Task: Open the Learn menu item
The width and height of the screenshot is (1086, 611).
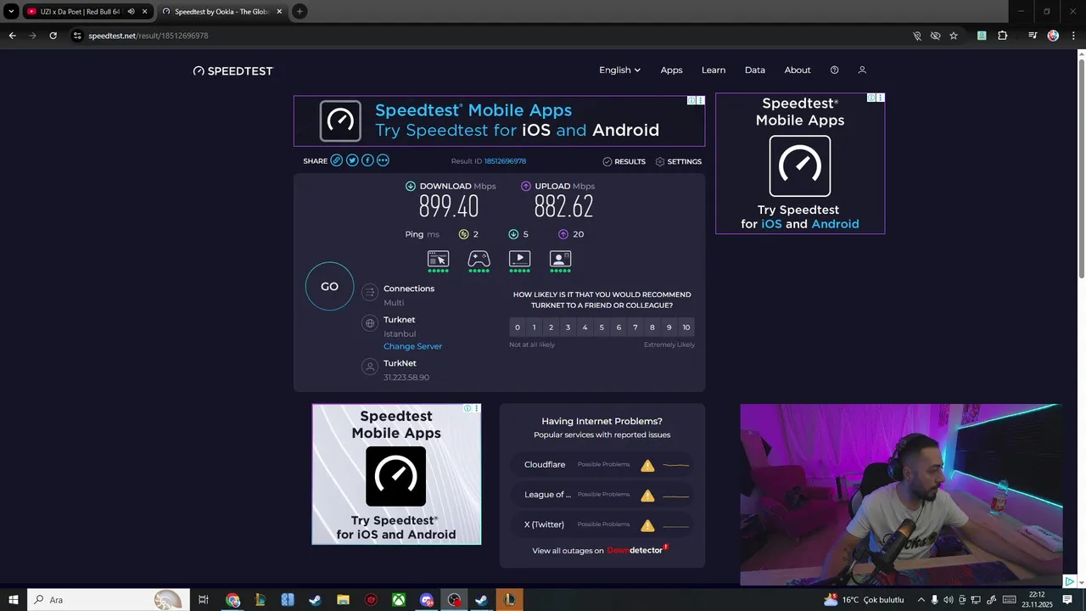Action: tap(714, 70)
